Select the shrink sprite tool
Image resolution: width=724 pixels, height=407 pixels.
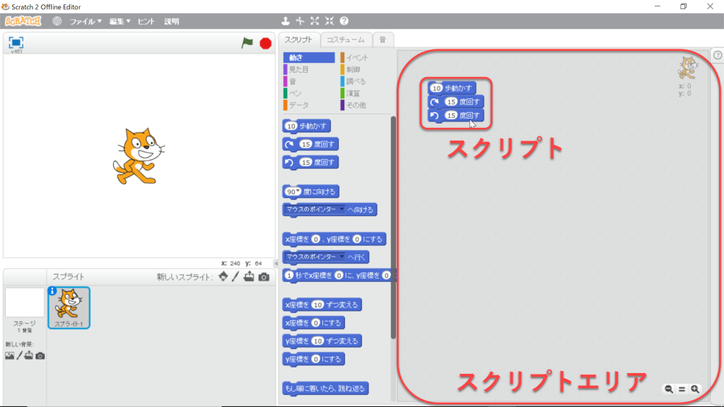[x=329, y=20]
